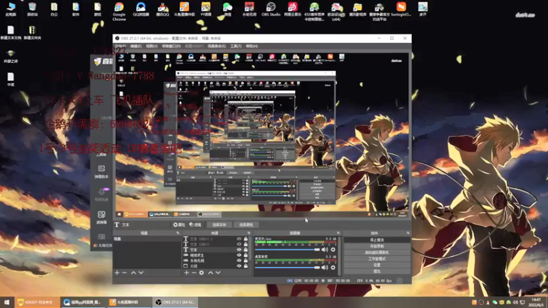The width and height of the screenshot is (548, 308).
Task: Open the 帮助(H) menu in OBS
Action: tap(251, 46)
